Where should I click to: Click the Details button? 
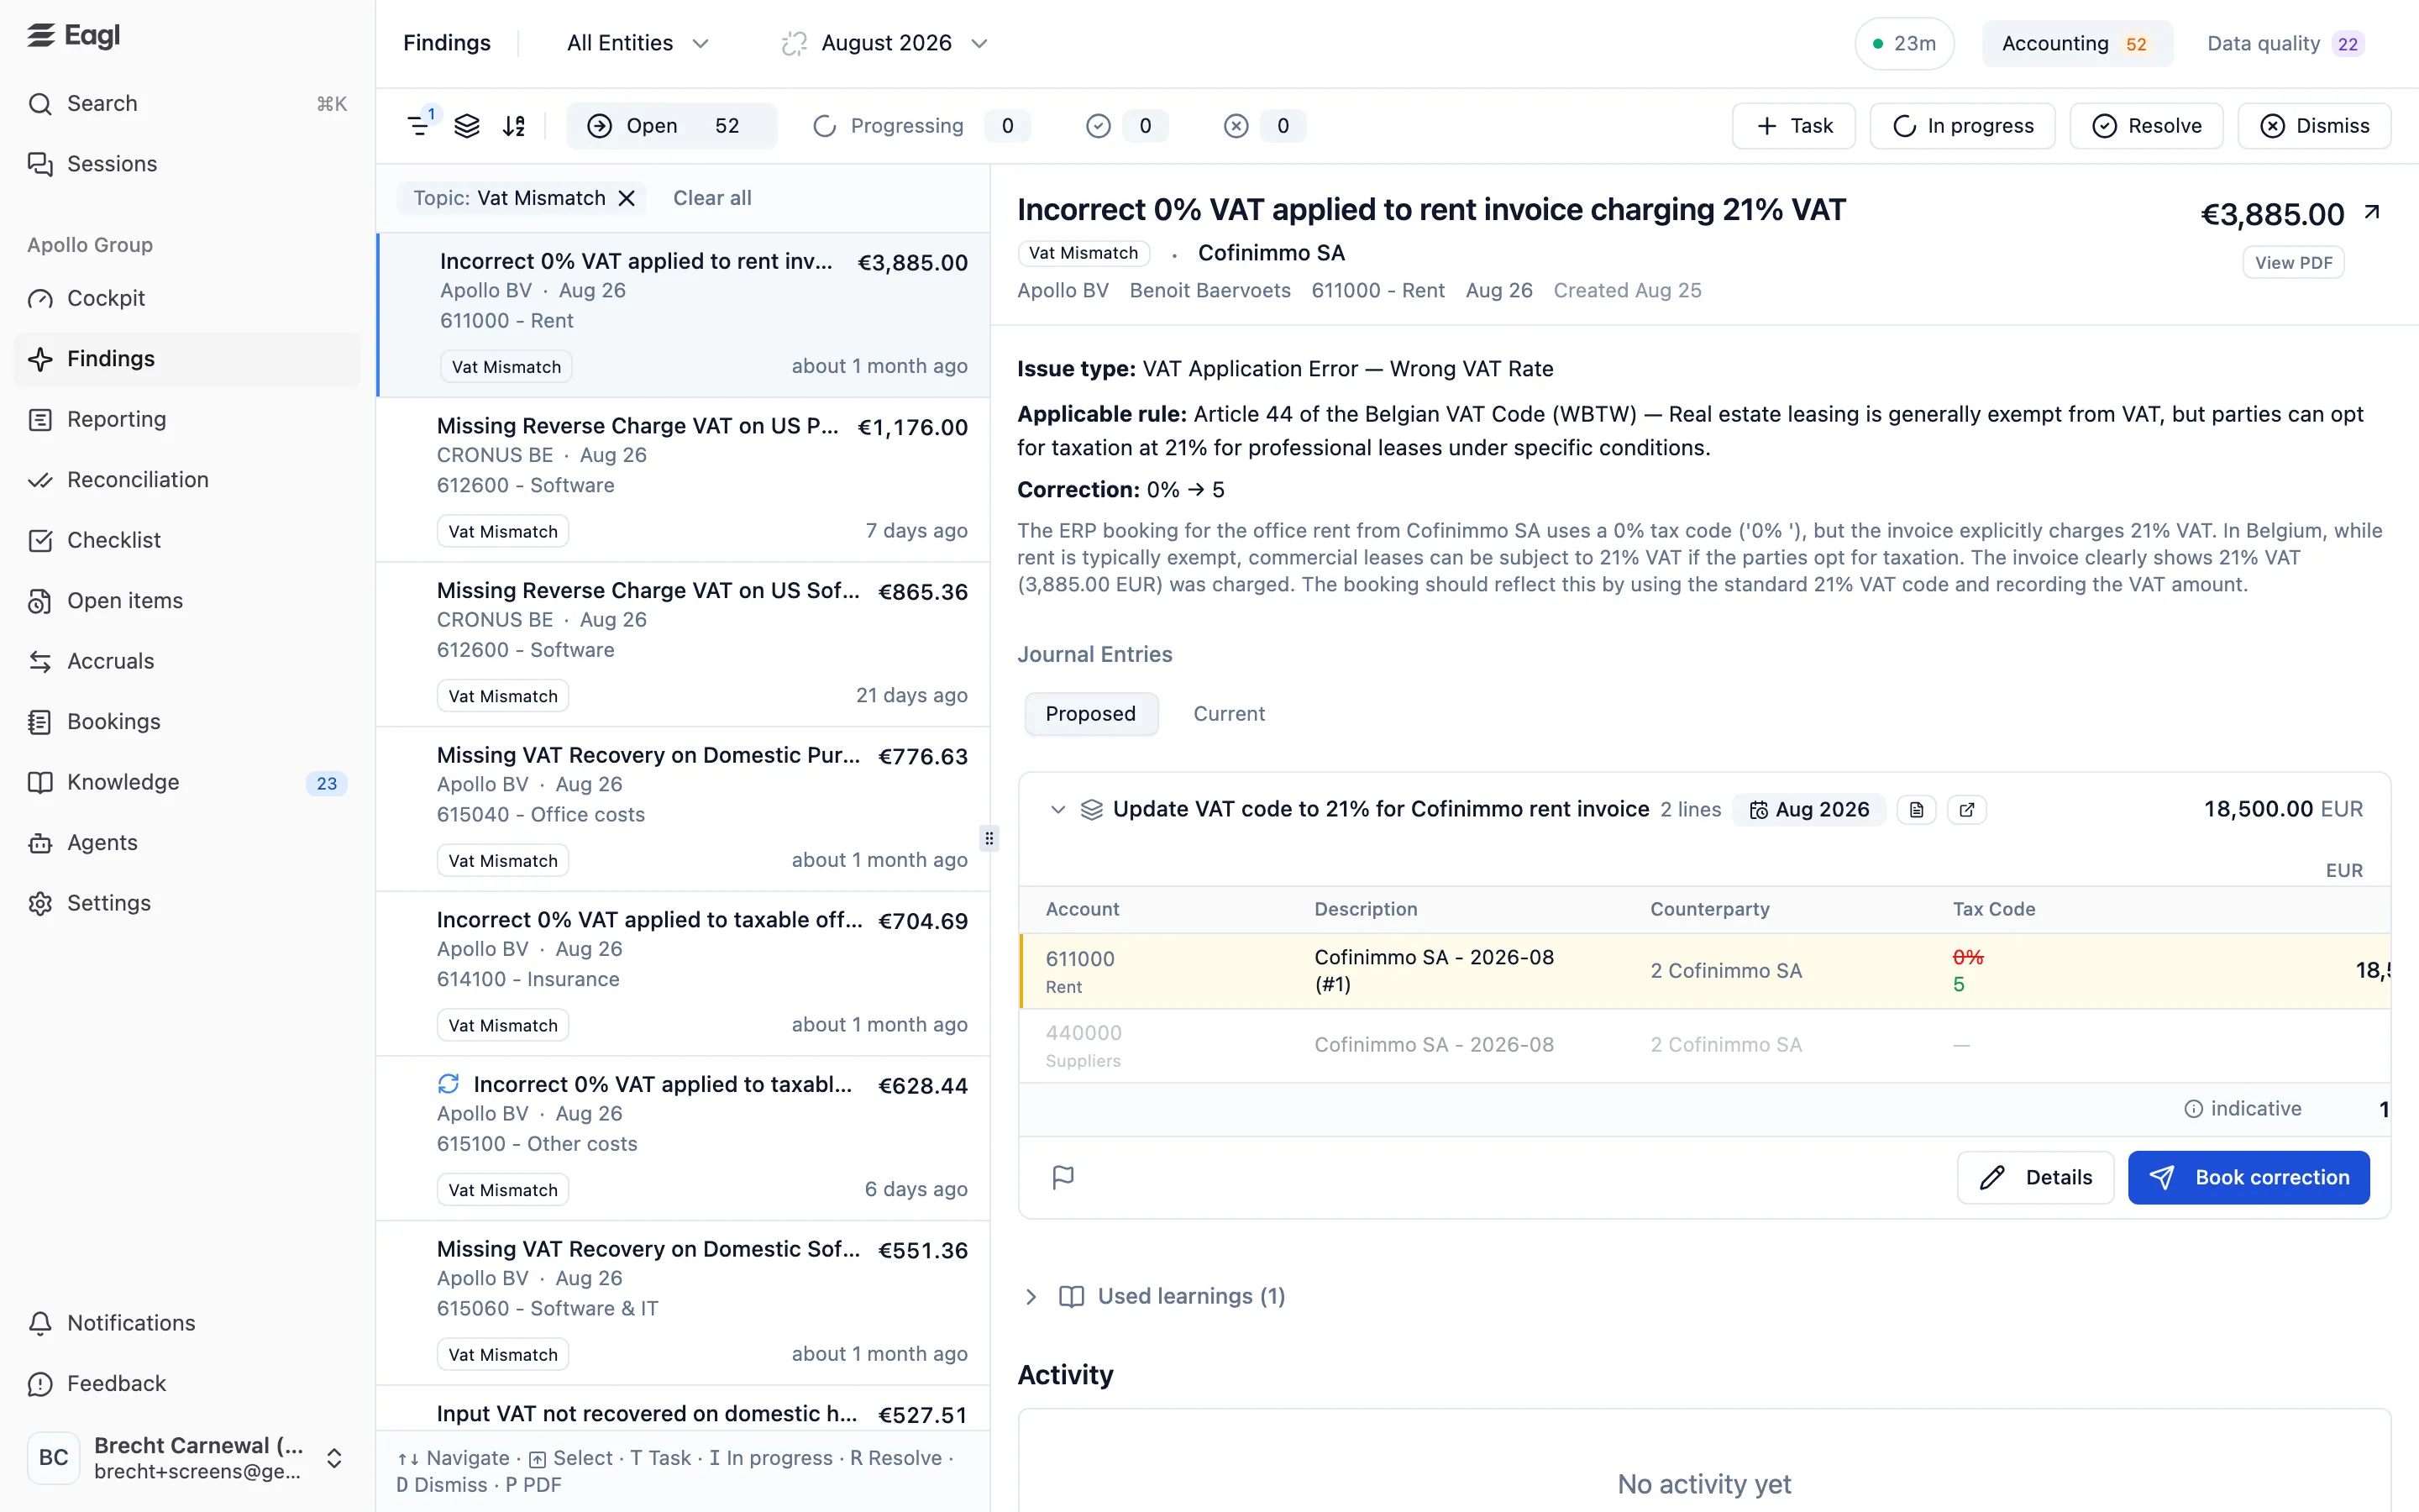tap(2035, 1177)
